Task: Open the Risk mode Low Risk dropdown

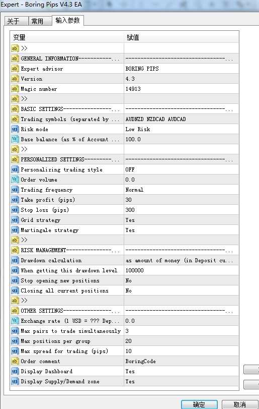Action: (181, 129)
